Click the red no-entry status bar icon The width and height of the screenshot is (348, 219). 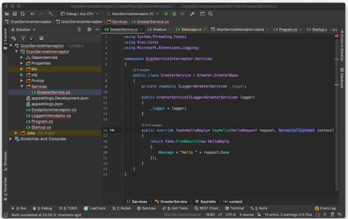pyautogui.click(x=318, y=215)
